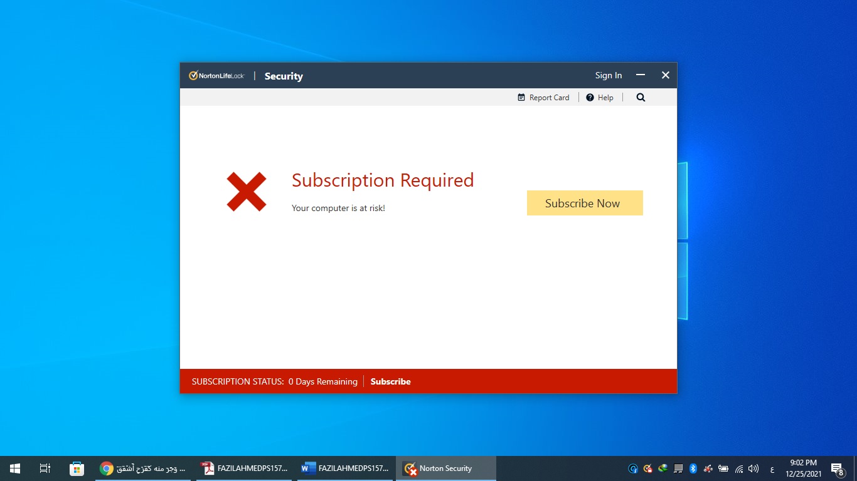Click the red X risk icon
Viewport: 857px width, 481px height.
coord(247,191)
